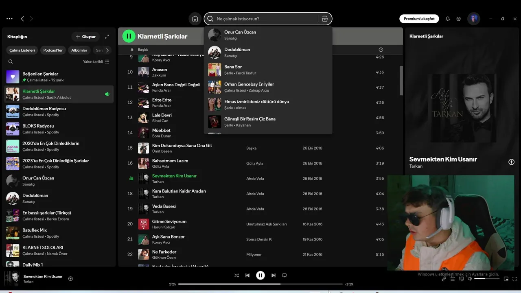
Task: Open Batuflex Mix in library
Action: (59, 233)
